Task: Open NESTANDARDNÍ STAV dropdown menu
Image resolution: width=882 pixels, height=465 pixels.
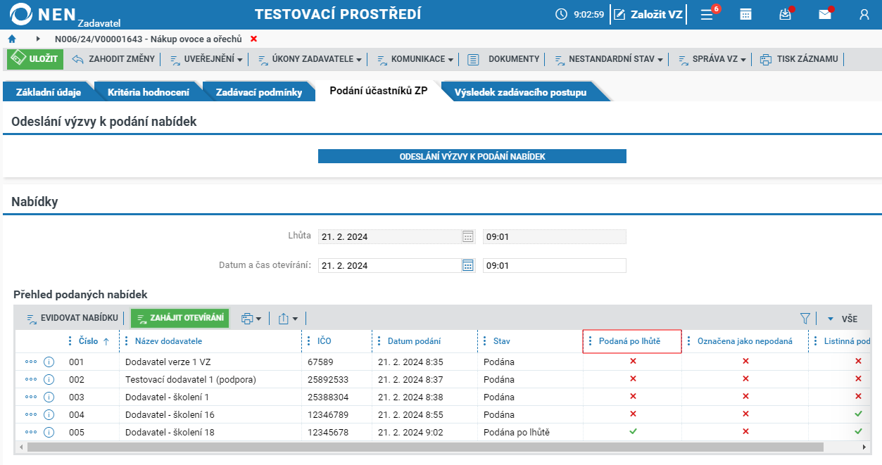Action: [609, 59]
